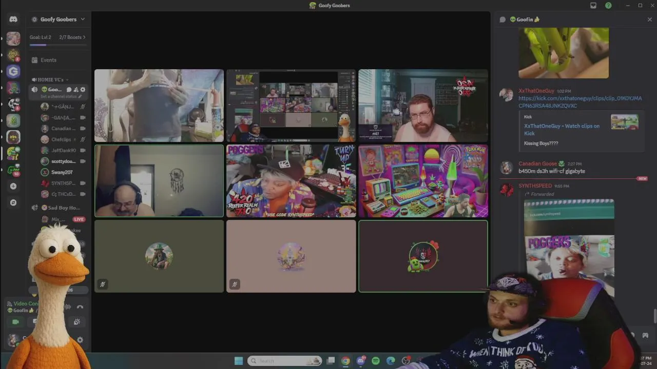Focus headphone man's webcam tile with green border
The height and width of the screenshot is (369, 657).
(159, 181)
